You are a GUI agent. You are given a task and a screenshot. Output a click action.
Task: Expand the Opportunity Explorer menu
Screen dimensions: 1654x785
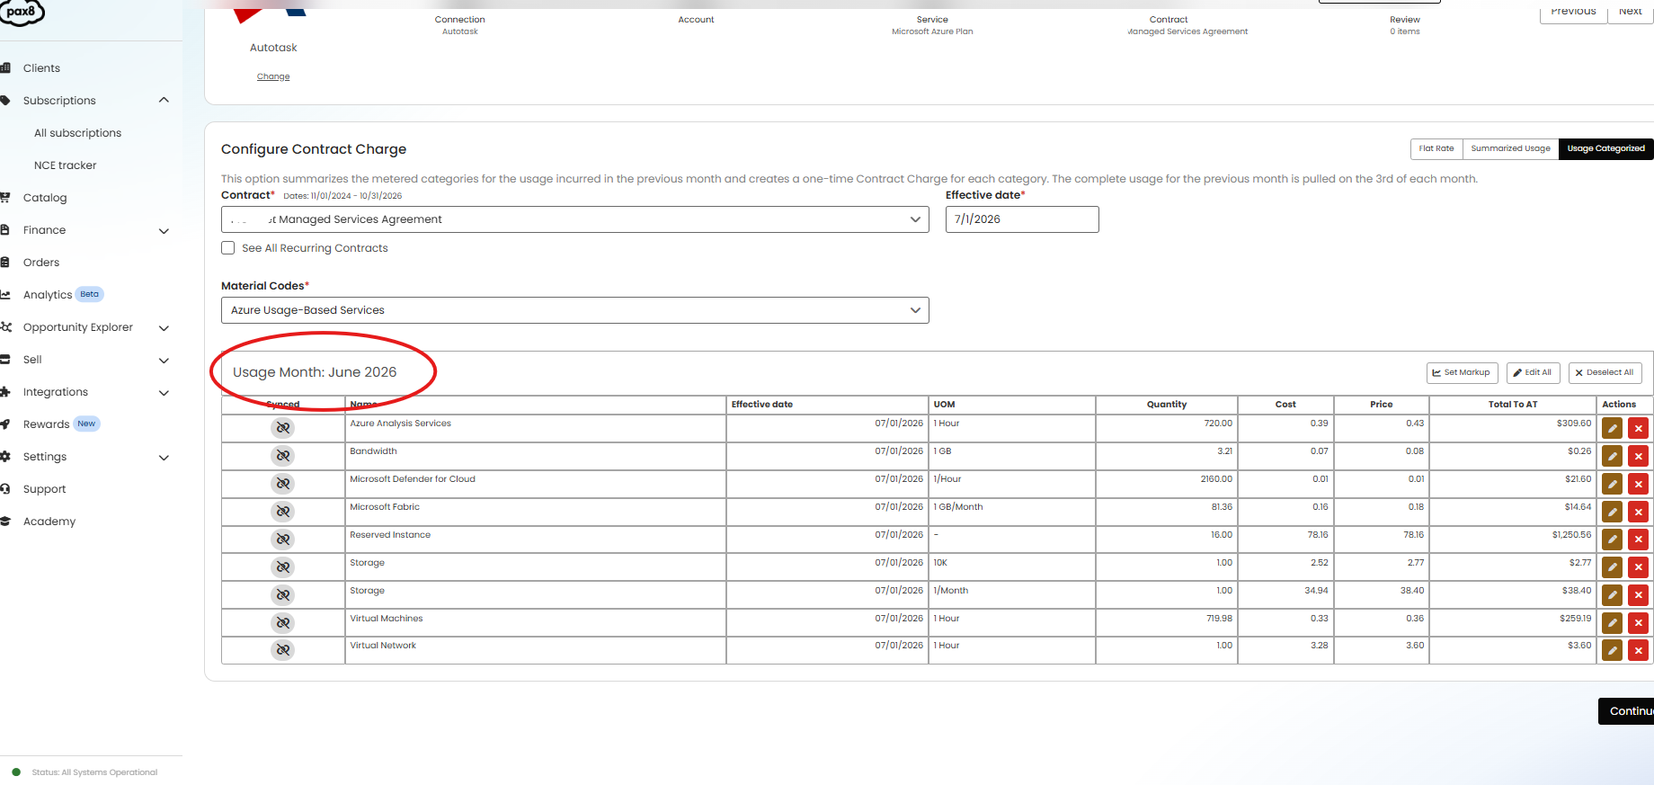pos(164,328)
